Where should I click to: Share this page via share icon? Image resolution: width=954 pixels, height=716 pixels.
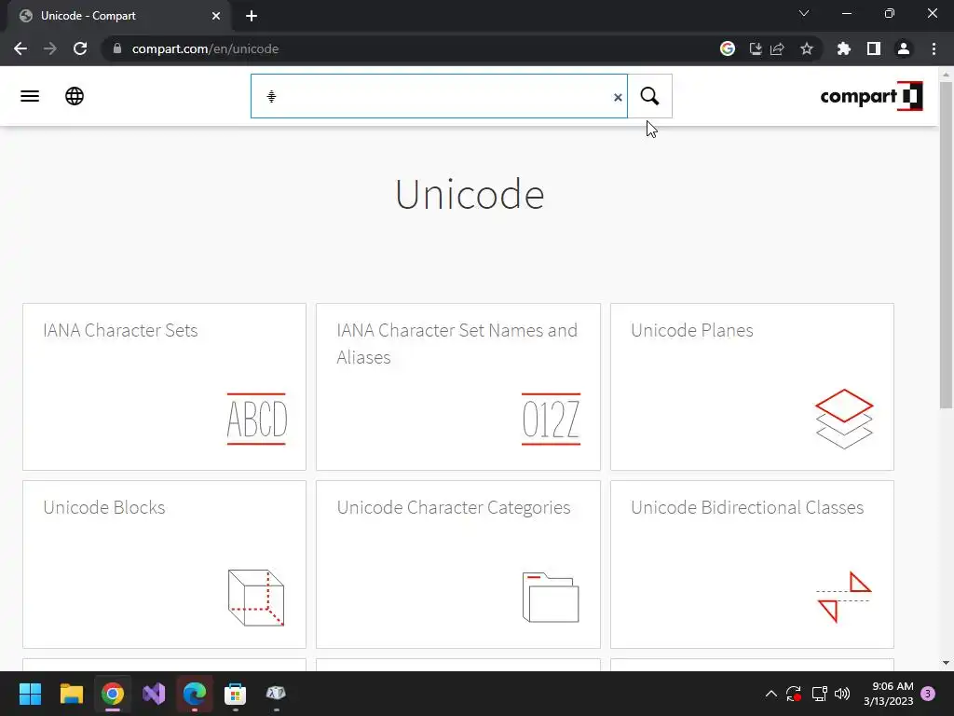pos(778,48)
